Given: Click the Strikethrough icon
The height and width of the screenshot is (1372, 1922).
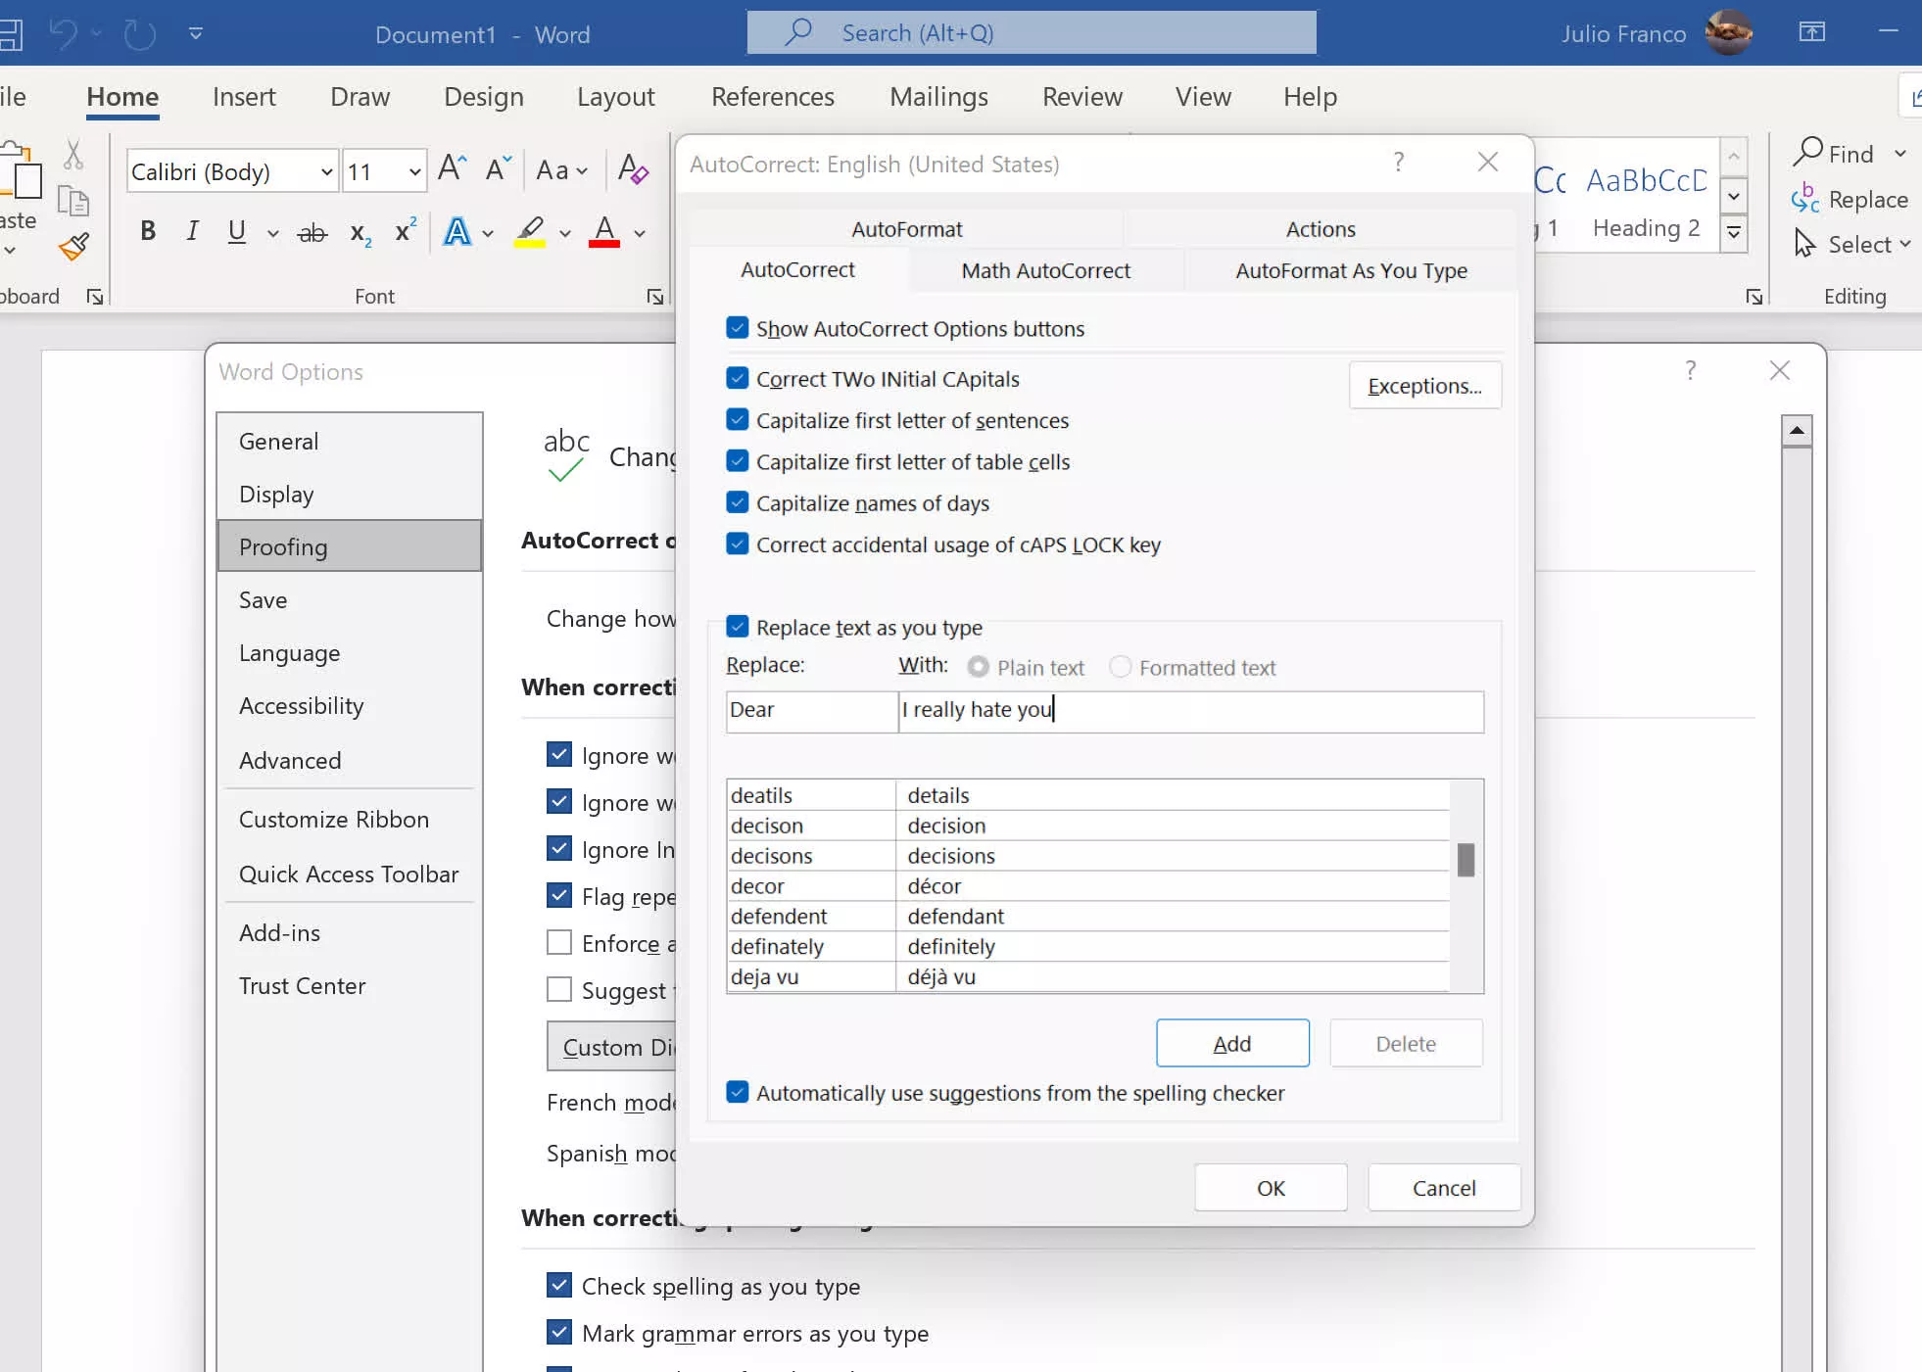Looking at the screenshot, I should point(312,233).
